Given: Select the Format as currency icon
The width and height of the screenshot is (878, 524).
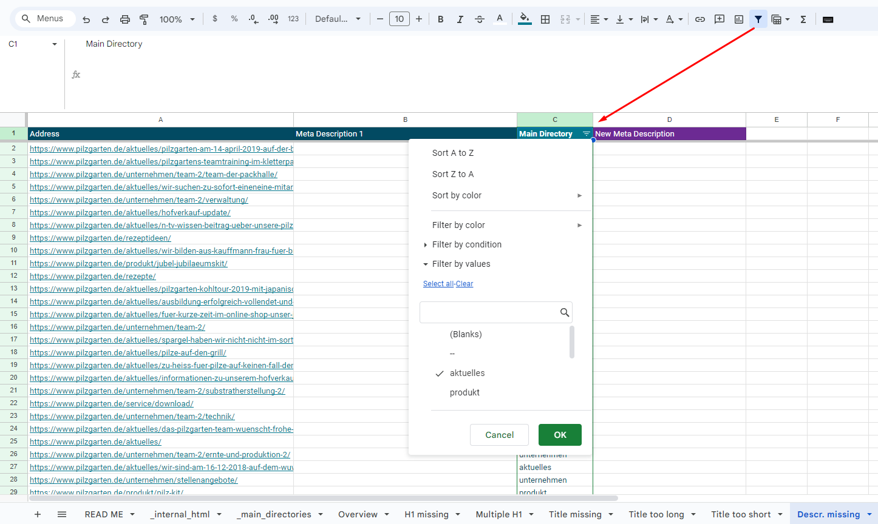Looking at the screenshot, I should point(214,19).
